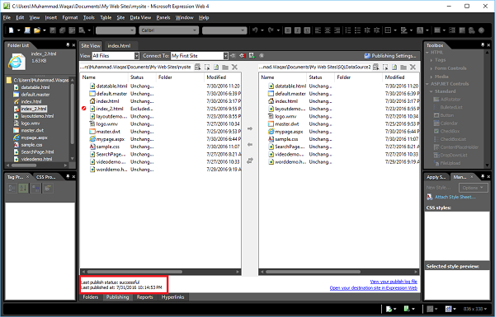Screen dimensions: 495x317
Task: Click the synchronize files icon between panes
Action: (x=250, y=161)
